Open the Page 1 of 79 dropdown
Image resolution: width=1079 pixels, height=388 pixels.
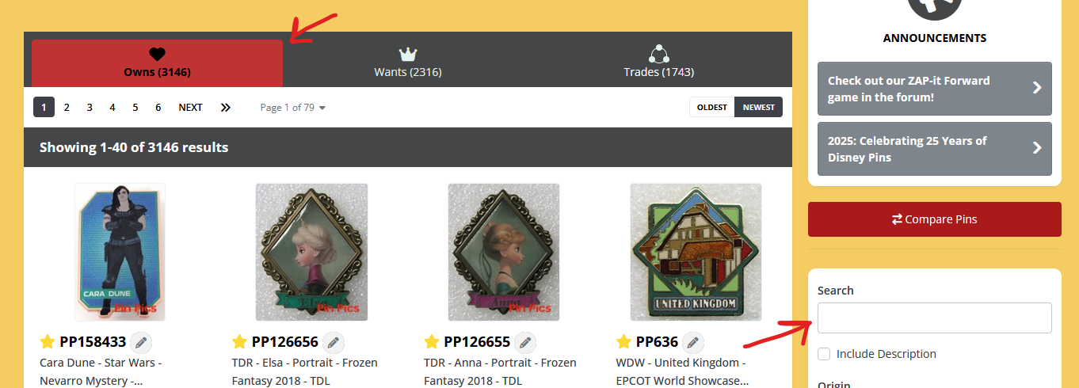pyautogui.click(x=293, y=107)
